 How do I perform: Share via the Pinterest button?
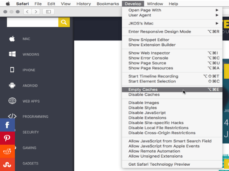pos(7,138)
